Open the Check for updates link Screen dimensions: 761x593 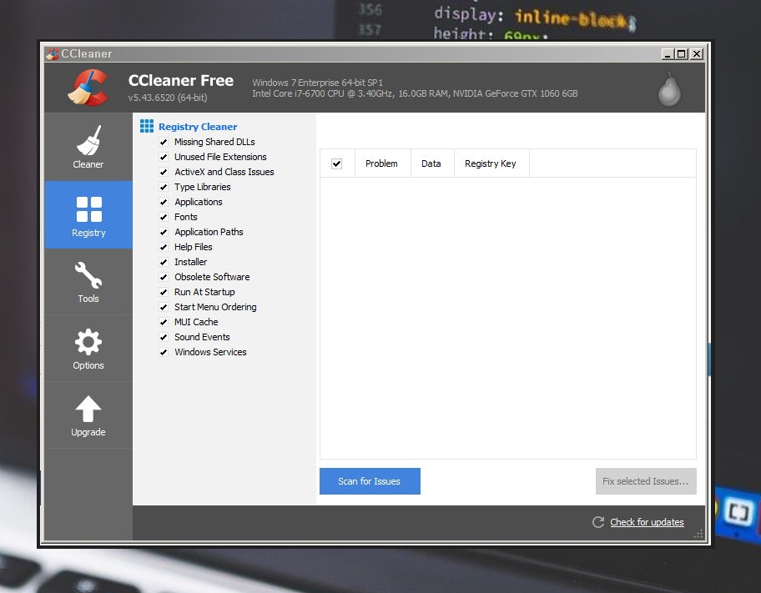click(x=647, y=522)
